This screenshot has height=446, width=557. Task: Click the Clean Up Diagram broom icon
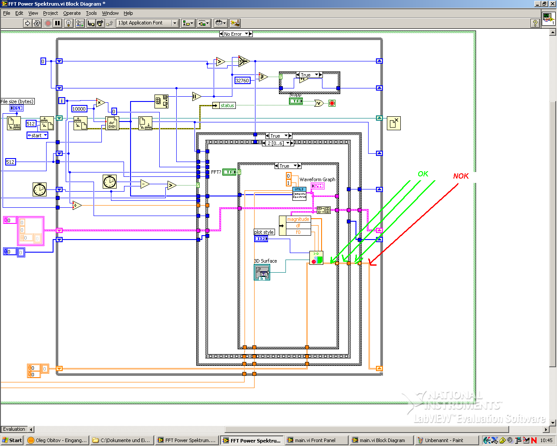(x=235, y=23)
